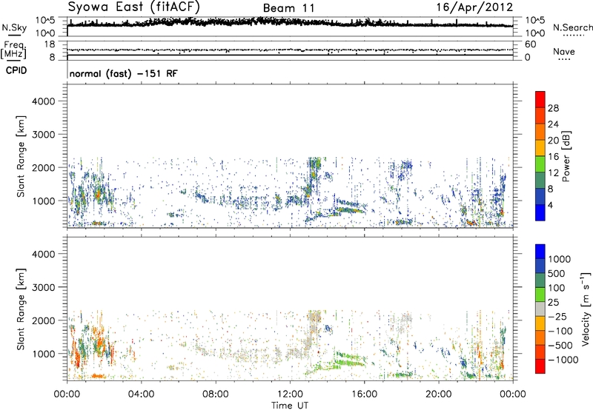Viewport: 593px width, 410px height.
Task: Click the '3000' tick of the velocity panel
Action: (43, 287)
